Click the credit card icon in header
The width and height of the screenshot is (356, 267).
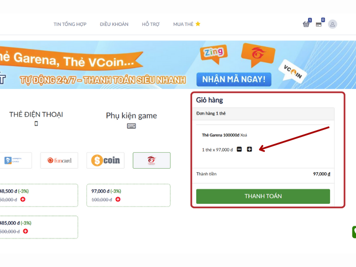click(x=319, y=24)
